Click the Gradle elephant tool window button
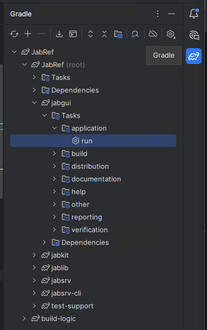This screenshot has height=330, width=207. 194,56
